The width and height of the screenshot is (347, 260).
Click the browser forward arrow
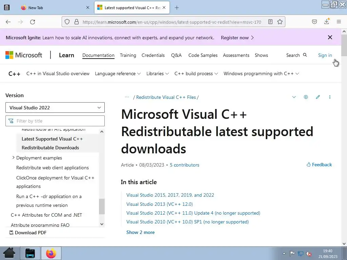[20, 22]
